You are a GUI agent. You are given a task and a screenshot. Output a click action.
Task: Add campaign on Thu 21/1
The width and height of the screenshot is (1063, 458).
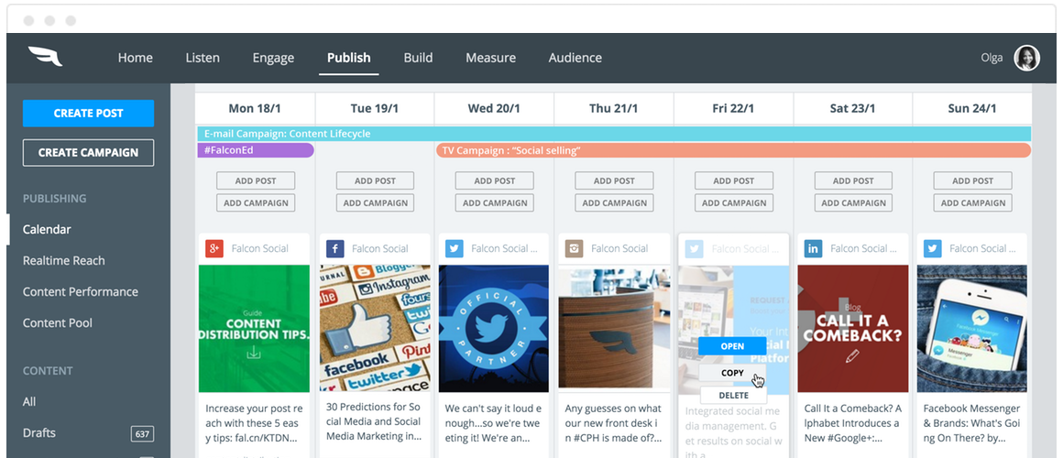614,202
